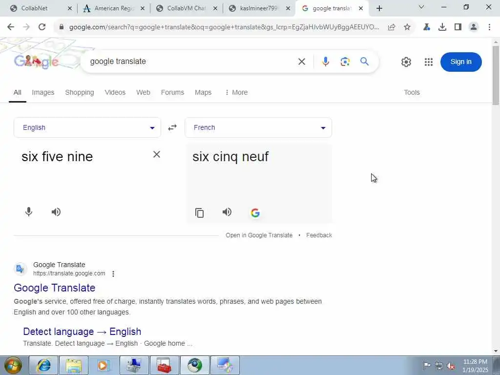Click the source text six five nine

click(57, 157)
